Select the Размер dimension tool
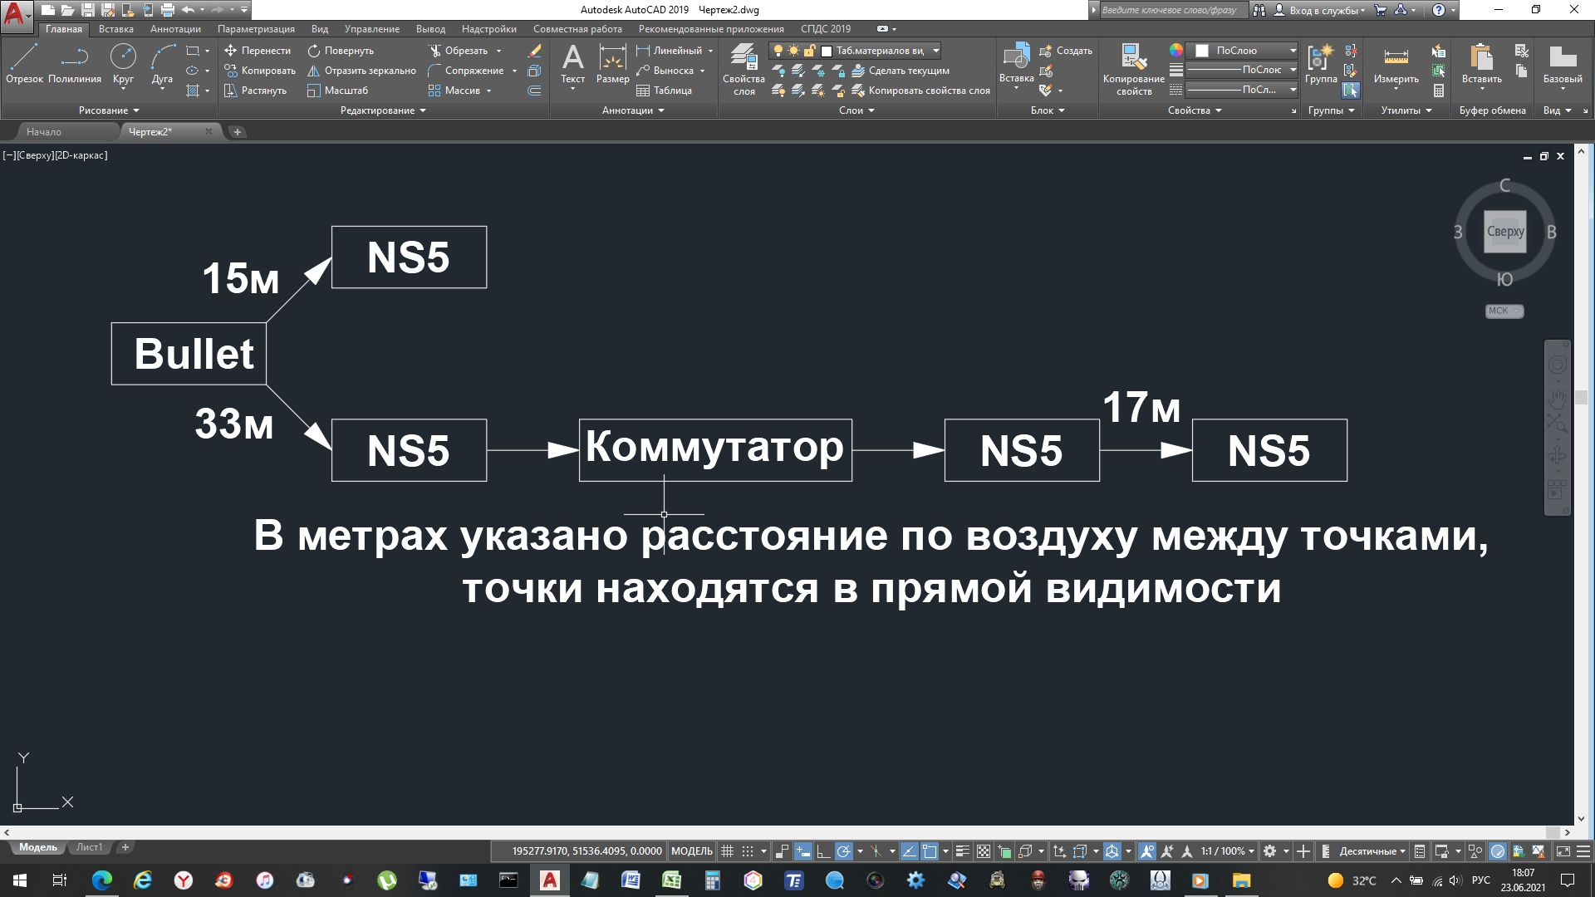1595x897 pixels. point(612,64)
